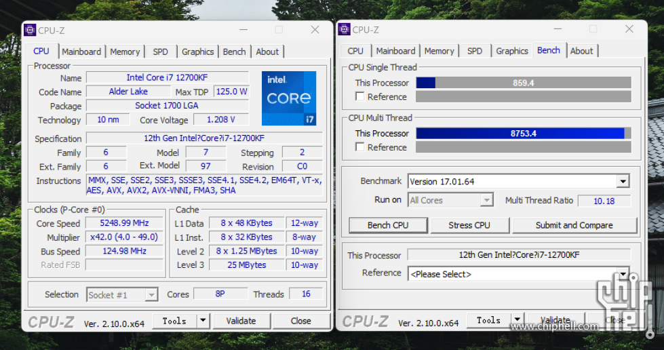Expand Tools dropdown arrow in left window

(203, 321)
